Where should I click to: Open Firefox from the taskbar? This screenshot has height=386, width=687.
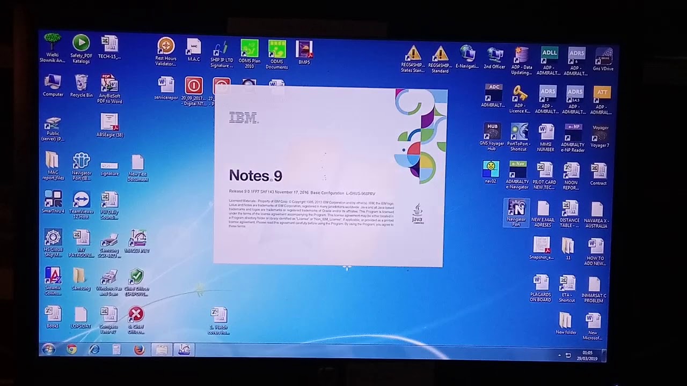[139, 351]
